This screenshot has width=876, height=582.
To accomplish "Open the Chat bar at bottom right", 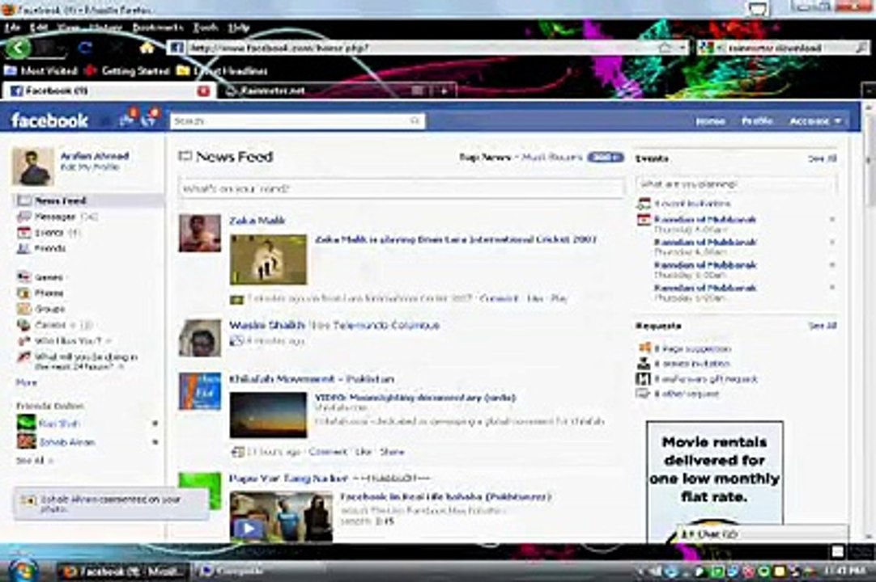I will [763, 534].
